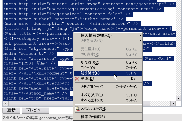Click the 更新 (Update) button
This screenshot has height=121, width=182.
click(x=11, y=110)
